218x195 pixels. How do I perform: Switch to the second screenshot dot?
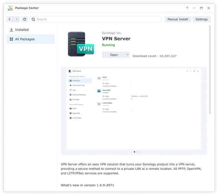(x=137, y=151)
